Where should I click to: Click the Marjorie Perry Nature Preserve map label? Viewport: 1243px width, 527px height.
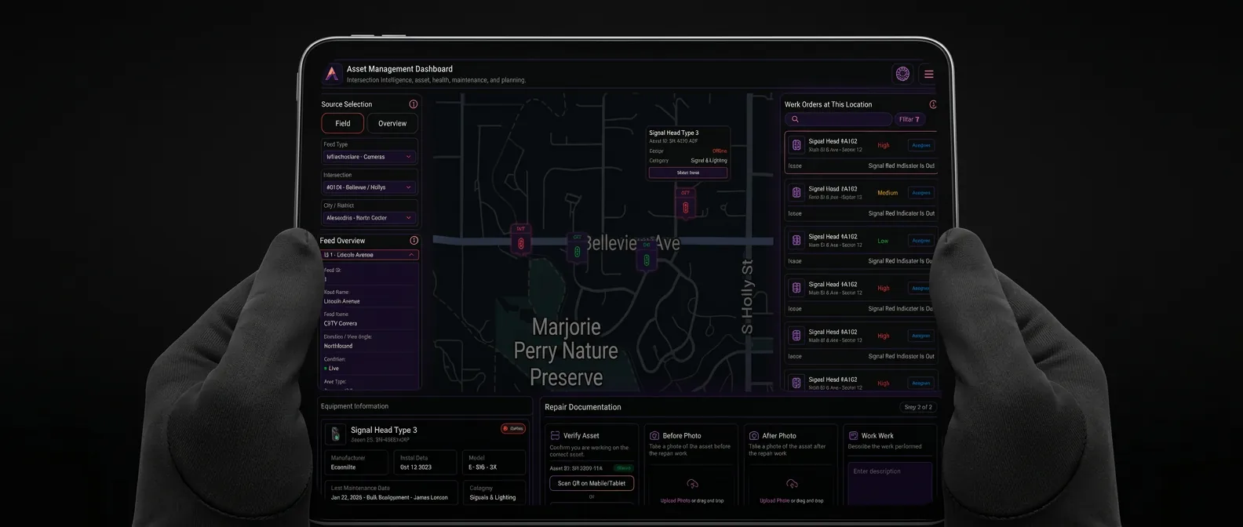[x=566, y=352]
